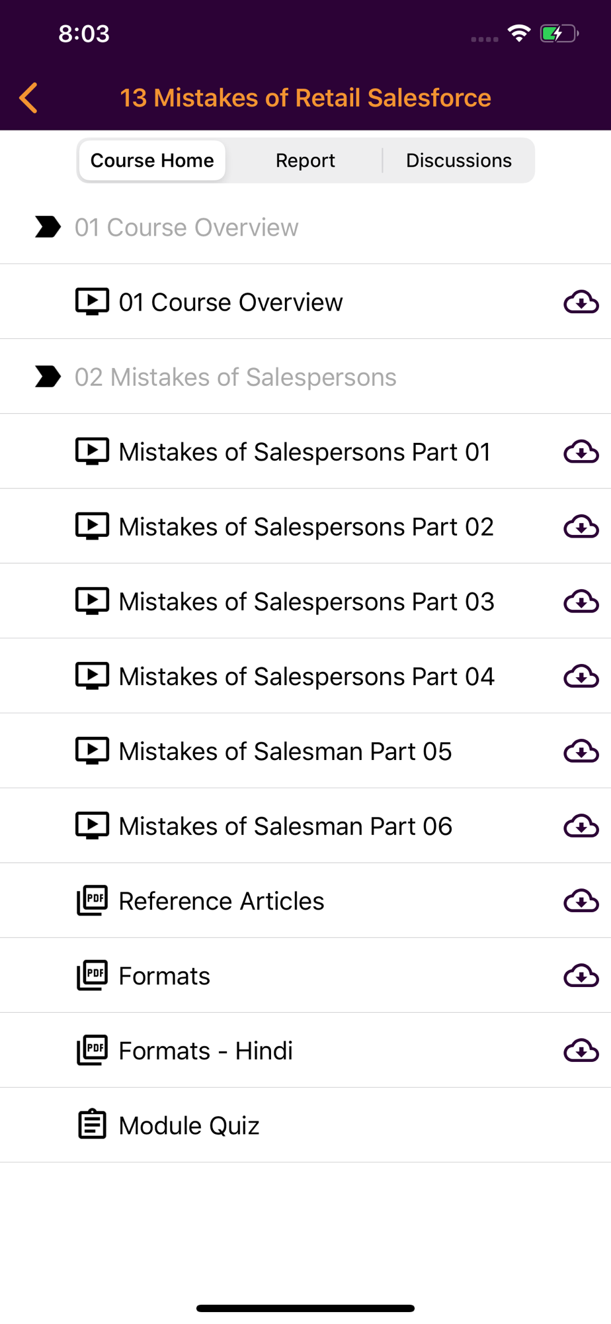Click the Module Quiz clipboard icon

pyautogui.click(x=92, y=1124)
